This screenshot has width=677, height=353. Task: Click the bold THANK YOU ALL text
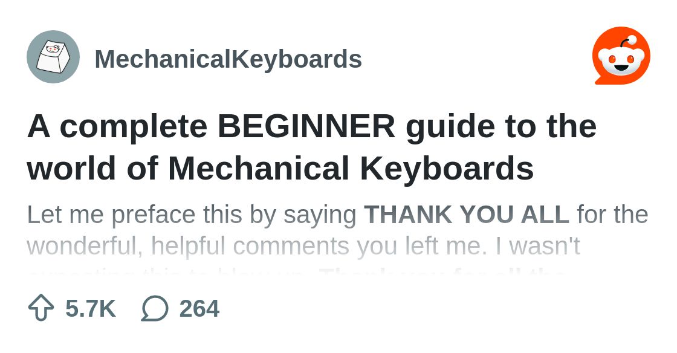[467, 215]
